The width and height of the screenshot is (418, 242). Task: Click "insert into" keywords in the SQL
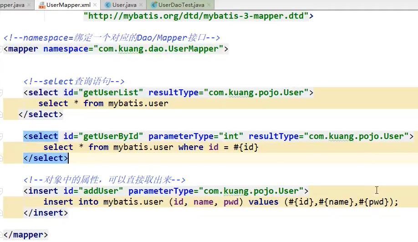click(71, 202)
